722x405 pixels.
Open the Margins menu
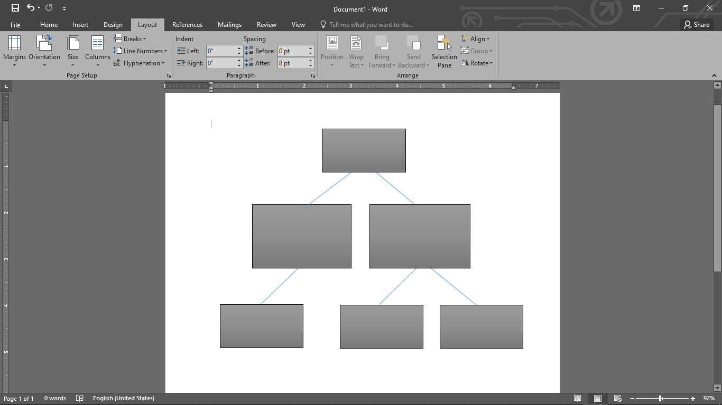(x=14, y=51)
